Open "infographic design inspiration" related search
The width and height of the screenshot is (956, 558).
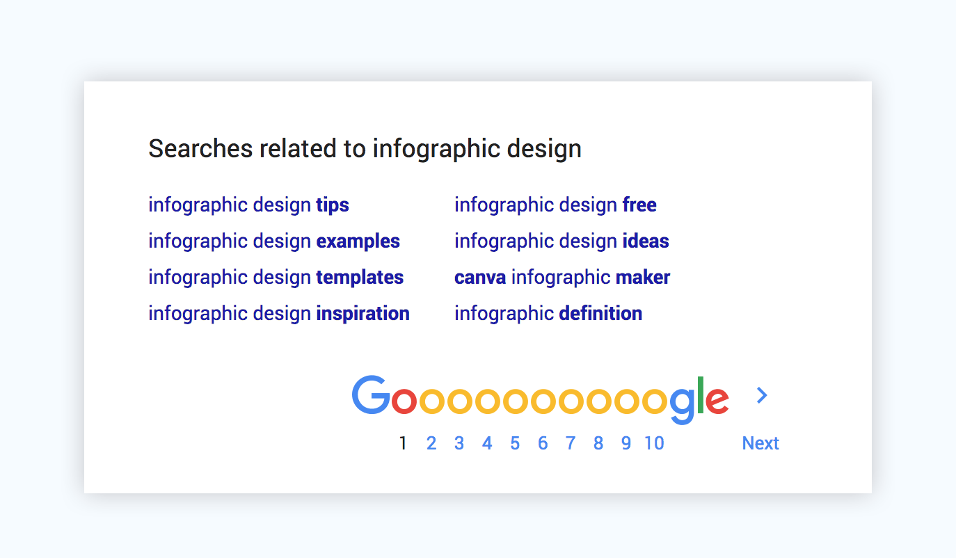278,314
